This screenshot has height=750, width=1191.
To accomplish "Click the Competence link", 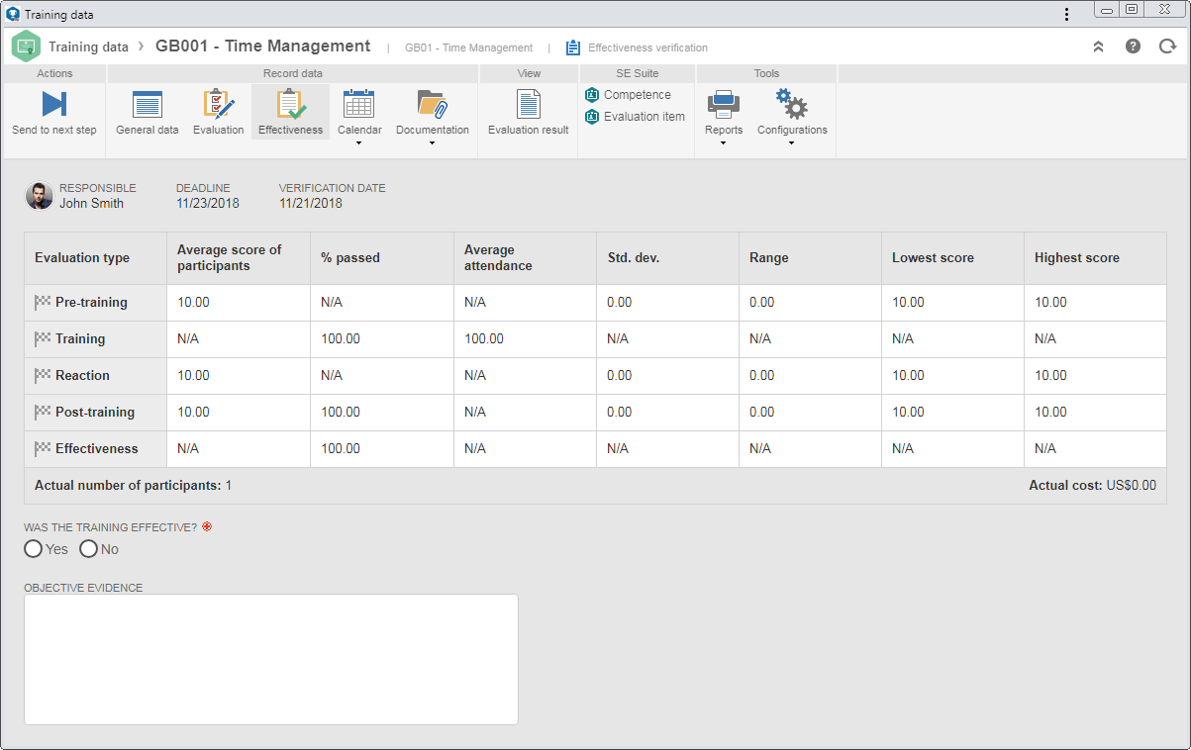I will coord(638,95).
